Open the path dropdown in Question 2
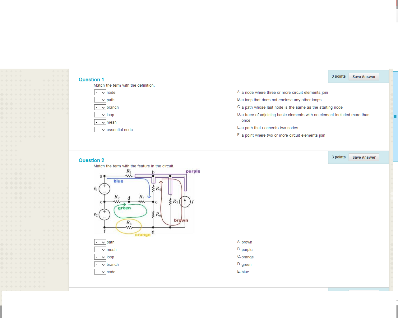Screen dimensions: 398x318 99,242
